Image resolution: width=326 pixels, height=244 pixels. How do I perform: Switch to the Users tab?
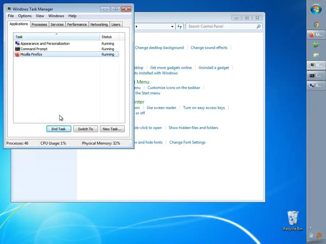116,24
